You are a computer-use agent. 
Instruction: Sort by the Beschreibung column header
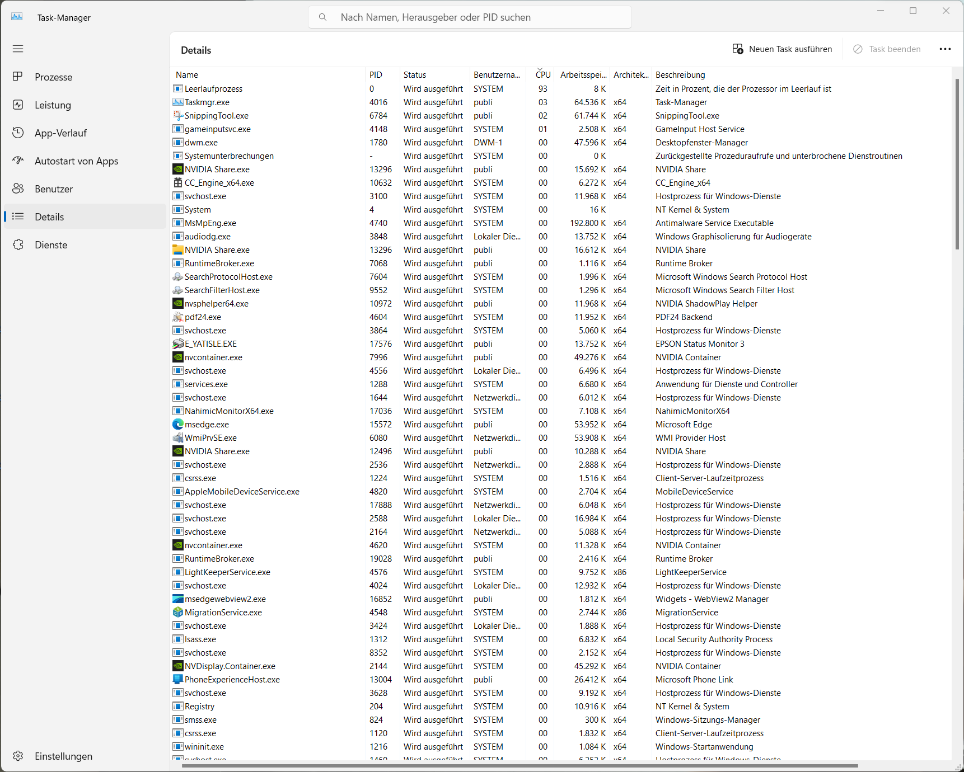(802, 75)
